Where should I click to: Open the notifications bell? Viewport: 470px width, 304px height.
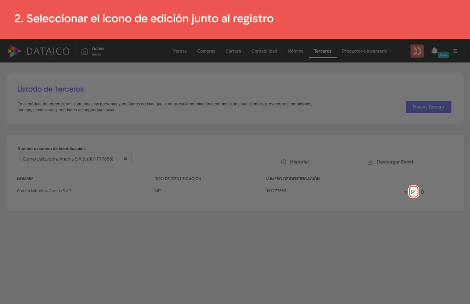tap(434, 51)
